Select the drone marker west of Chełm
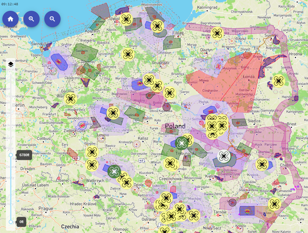The height and width of the screenshot is (233, 308). (262, 164)
